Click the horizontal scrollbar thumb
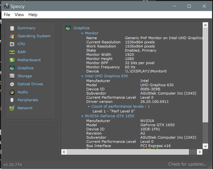This screenshot has width=213, height=169. 128,152
